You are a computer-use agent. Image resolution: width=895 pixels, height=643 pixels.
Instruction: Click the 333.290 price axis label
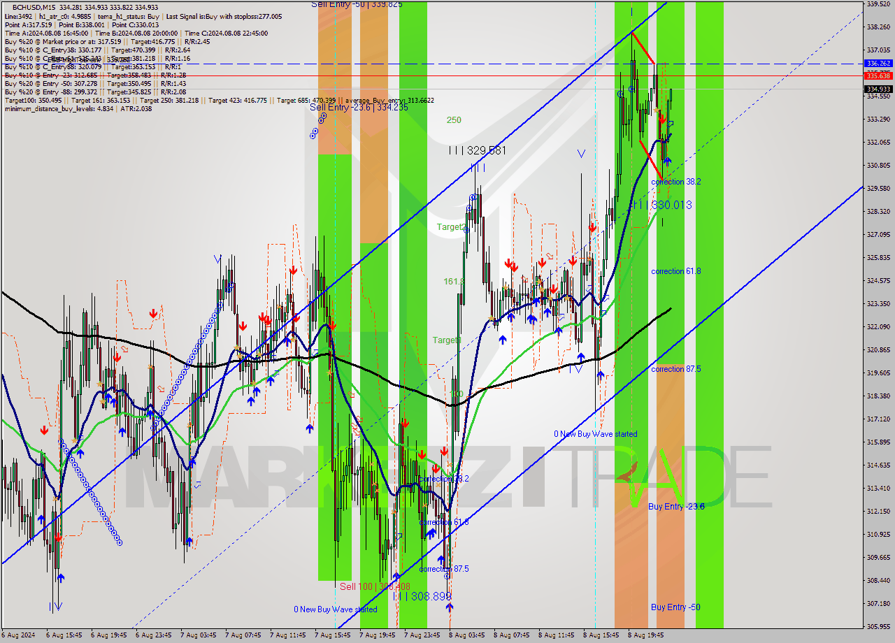tap(878, 120)
